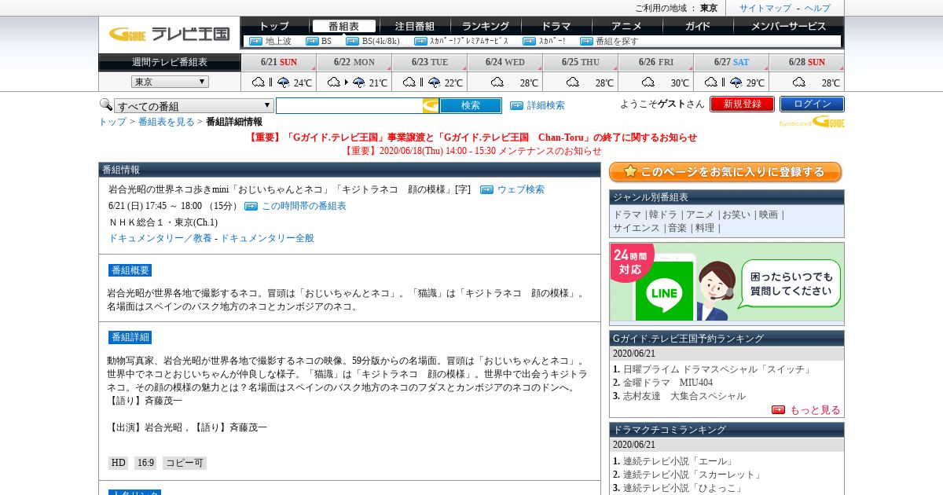Click the Syndicated G-GUIDE logo
Screen dimensions: 943x495
click(812, 122)
